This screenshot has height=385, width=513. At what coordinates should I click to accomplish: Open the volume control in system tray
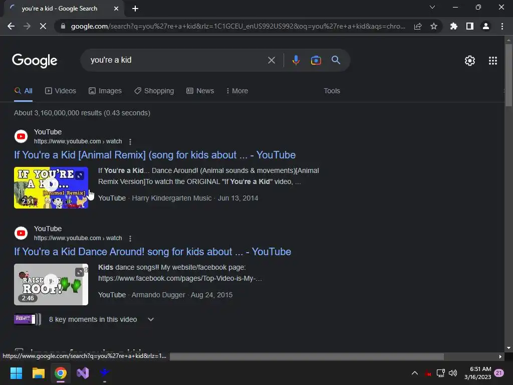(453, 373)
